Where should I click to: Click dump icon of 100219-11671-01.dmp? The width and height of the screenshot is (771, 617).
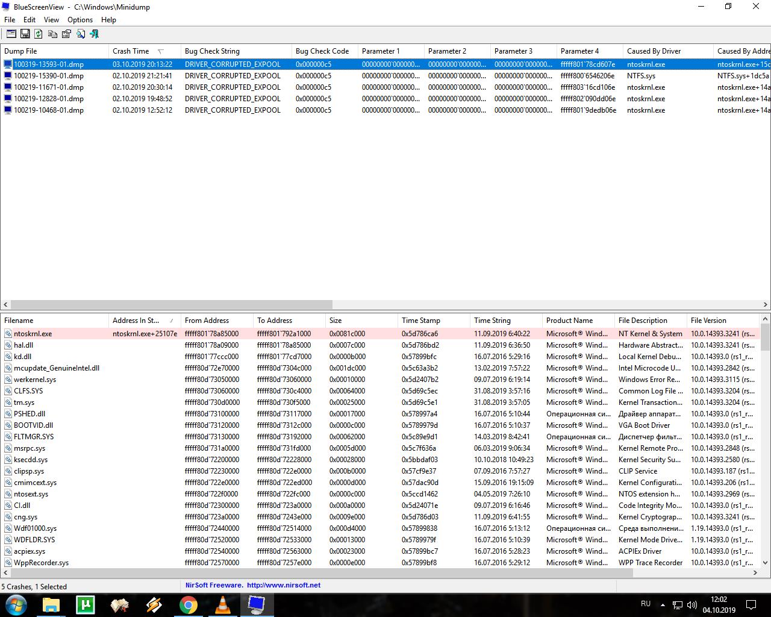coord(8,87)
